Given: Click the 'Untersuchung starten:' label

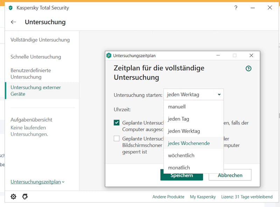Looking at the screenshot, I should click(138, 95).
